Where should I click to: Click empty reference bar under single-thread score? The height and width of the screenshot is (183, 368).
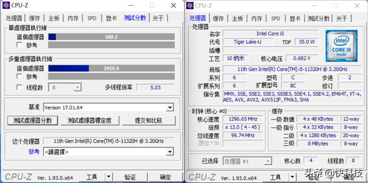click(111, 45)
